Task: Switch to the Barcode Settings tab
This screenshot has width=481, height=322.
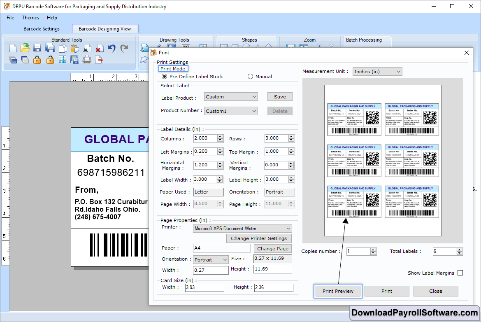Action: pyautogui.click(x=42, y=29)
